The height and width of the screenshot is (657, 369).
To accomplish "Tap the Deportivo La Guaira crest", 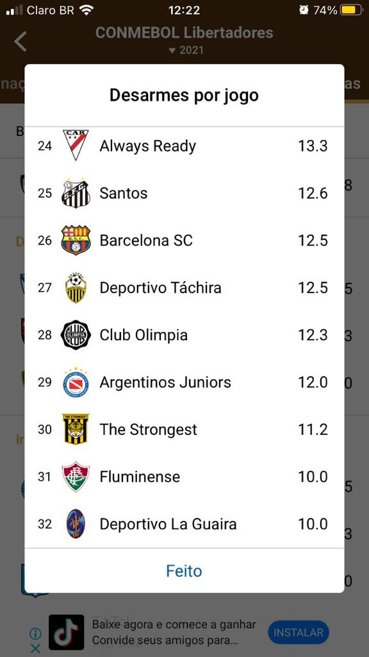I will point(76,524).
